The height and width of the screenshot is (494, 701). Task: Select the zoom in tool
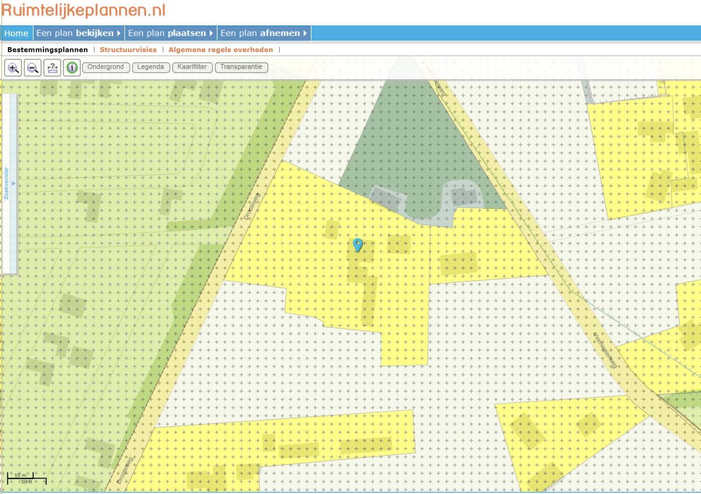13,68
